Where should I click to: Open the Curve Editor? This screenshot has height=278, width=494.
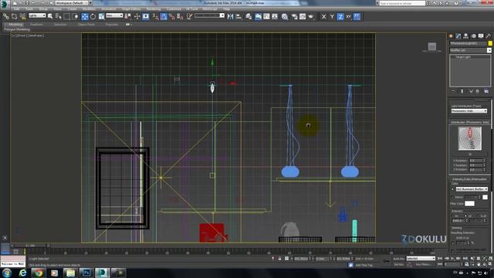[x=266, y=16]
